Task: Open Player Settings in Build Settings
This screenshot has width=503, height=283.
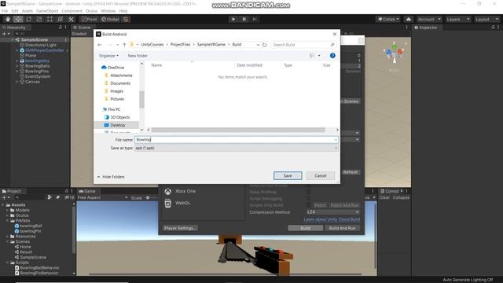Action: (180, 228)
